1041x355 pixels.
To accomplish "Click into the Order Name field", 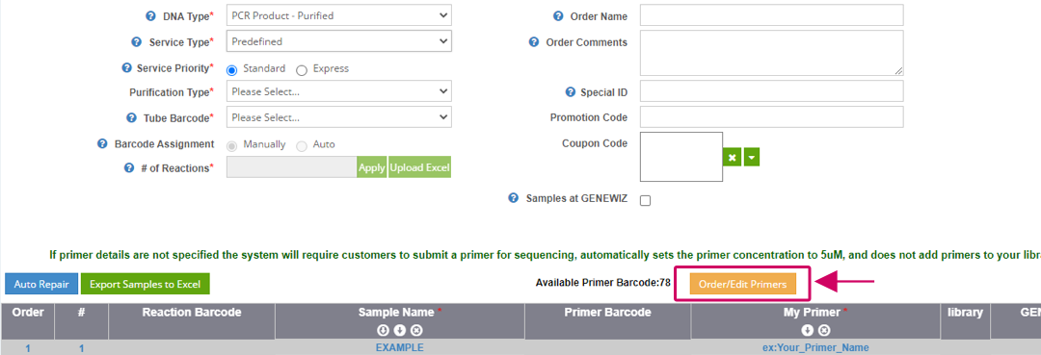I will [771, 15].
